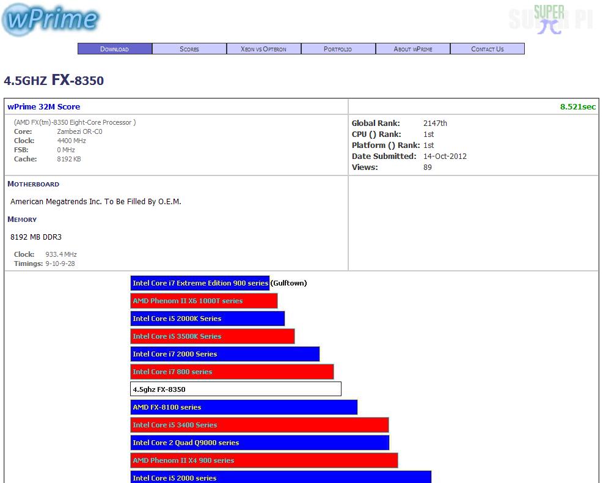Open the Portfolio menu item

[x=338, y=49]
